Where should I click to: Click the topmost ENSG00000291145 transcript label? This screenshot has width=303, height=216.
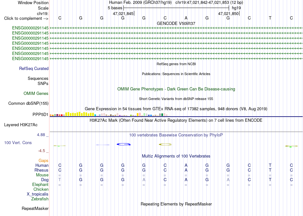30,28
